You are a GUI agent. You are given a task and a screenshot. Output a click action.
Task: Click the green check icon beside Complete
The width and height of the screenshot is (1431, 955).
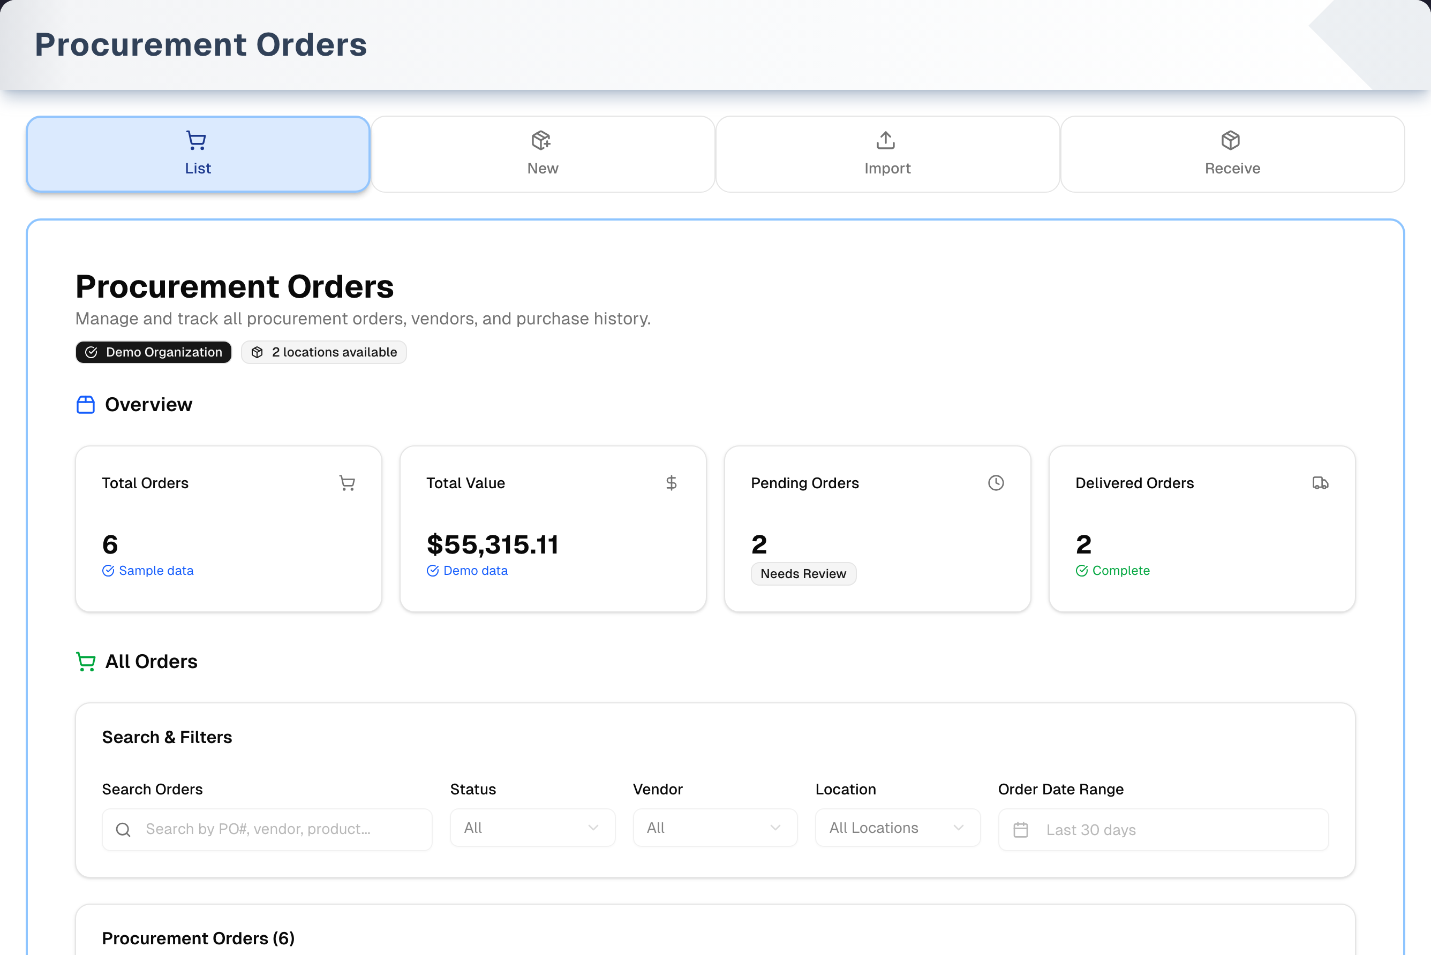1082,571
